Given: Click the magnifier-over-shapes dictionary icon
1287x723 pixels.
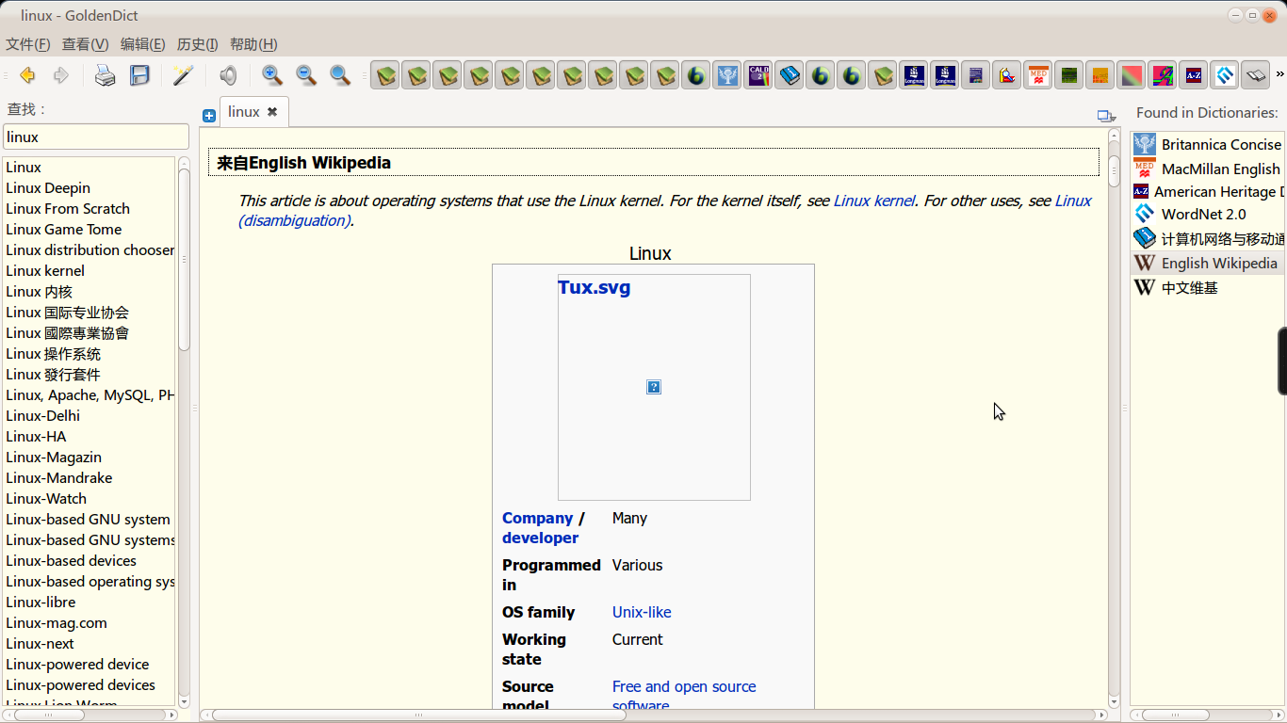Looking at the screenshot, I should [x=1007, y=75].
